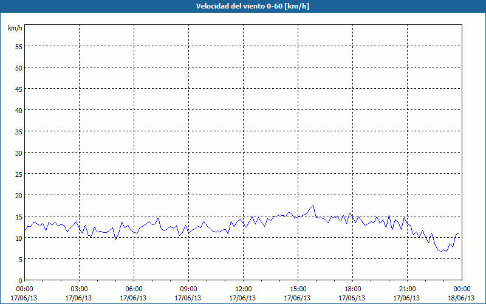Click the 15:00 time label on x-axis

click(298, 289)
